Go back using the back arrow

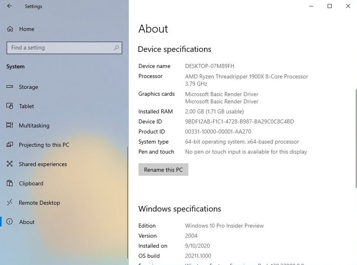[x=10, y=6]
